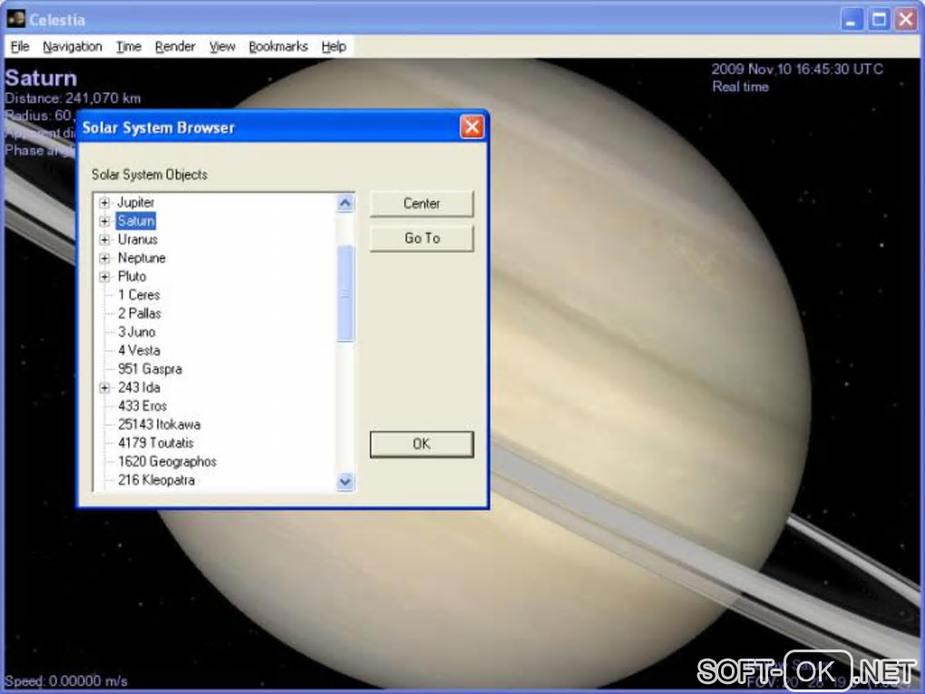This screenshot has width=925, height=694.
Task: Open the View menu
Action: (222, 46)
